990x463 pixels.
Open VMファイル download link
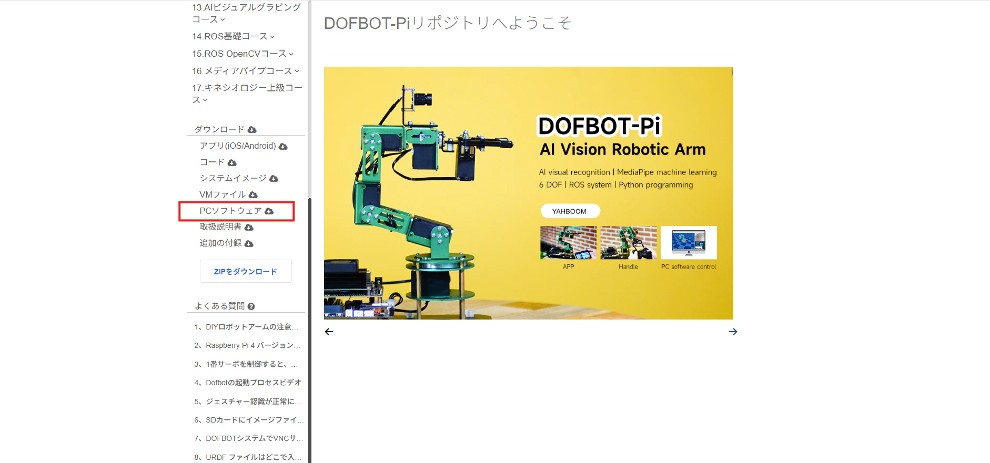click(223, 194)
